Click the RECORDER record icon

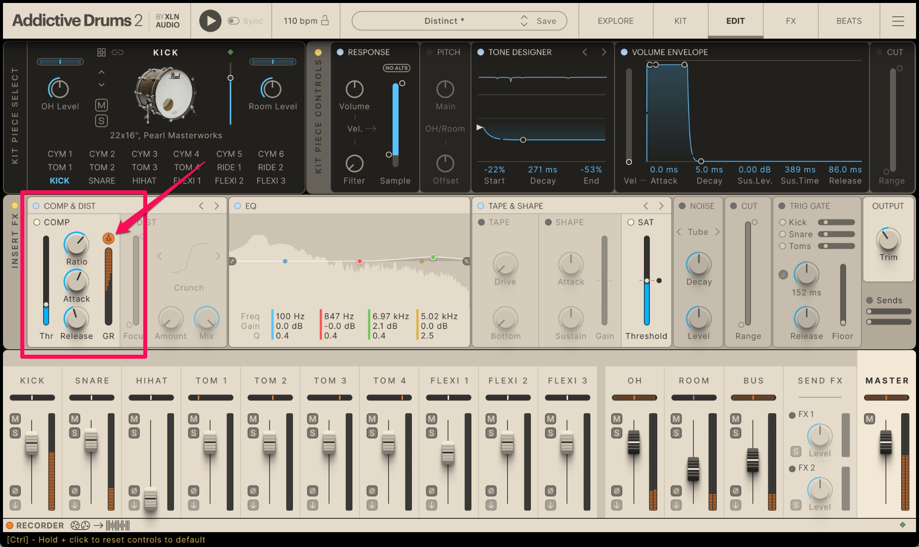pyautogui.click(x=9, y=526)
